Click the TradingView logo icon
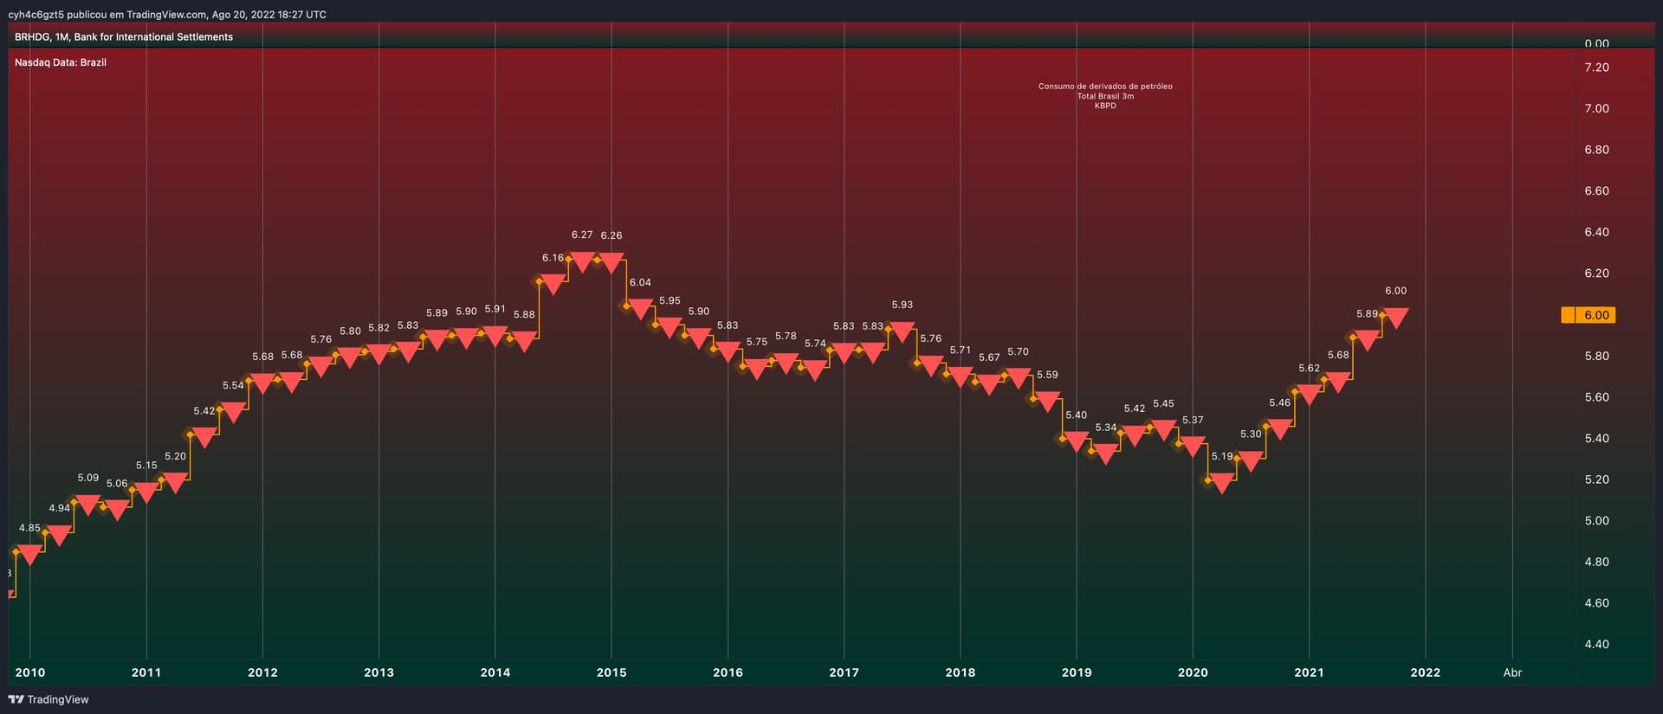 (16, 699)
